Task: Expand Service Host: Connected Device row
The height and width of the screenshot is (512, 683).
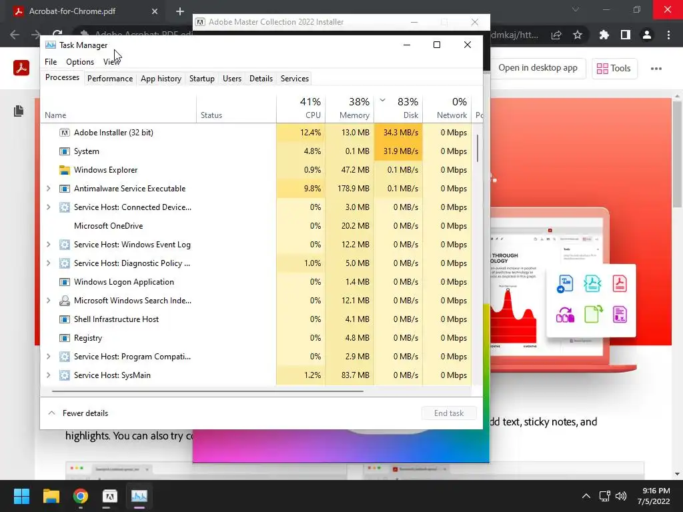Action: click(48, 207)
